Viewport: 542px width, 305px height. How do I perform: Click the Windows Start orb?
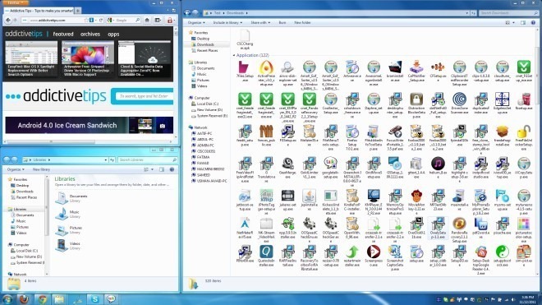tap(7, 299)
